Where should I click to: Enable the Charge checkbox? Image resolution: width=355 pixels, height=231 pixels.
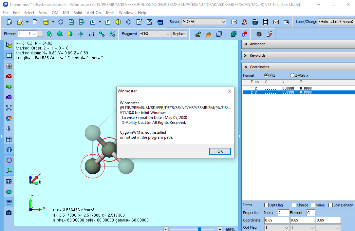click(294, 205)
